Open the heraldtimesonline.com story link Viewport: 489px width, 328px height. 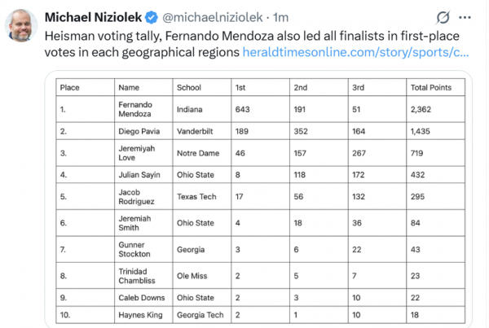point(356,53)
